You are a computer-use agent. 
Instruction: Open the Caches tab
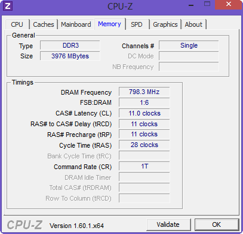(44, 24)
